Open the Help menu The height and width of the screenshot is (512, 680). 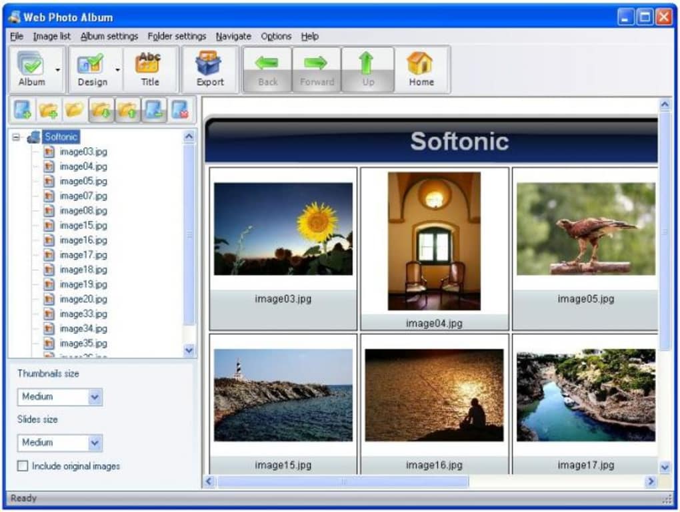(x=309, y=36)
